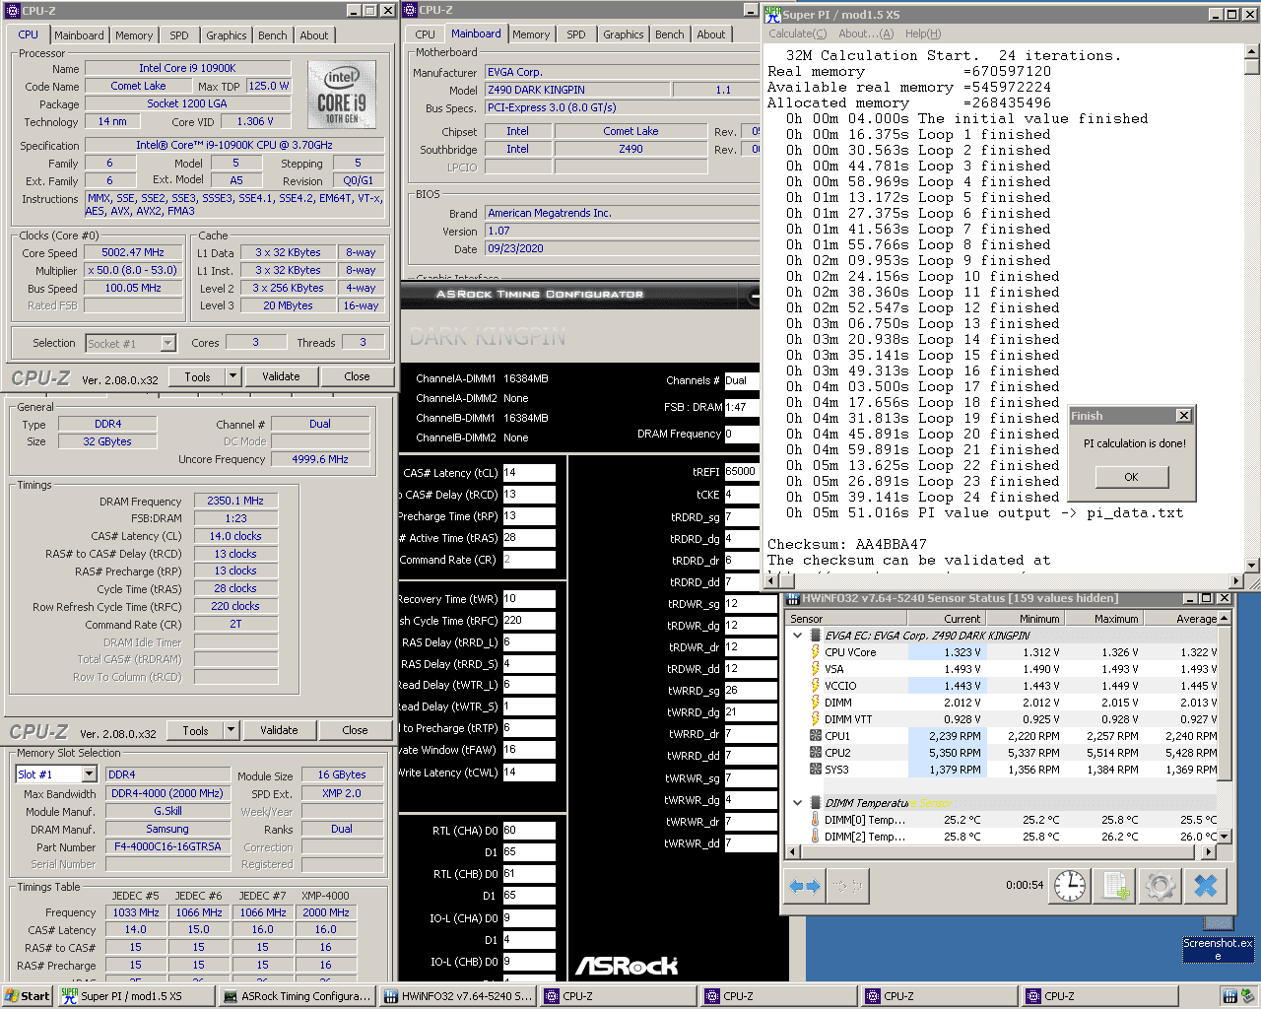Click the tREFI value field showing 65000
This screenshot has height=1009, width=1261.
741,472
